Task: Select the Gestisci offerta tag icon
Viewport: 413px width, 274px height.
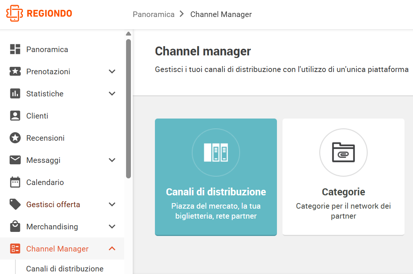Action: tap(15, 204)
